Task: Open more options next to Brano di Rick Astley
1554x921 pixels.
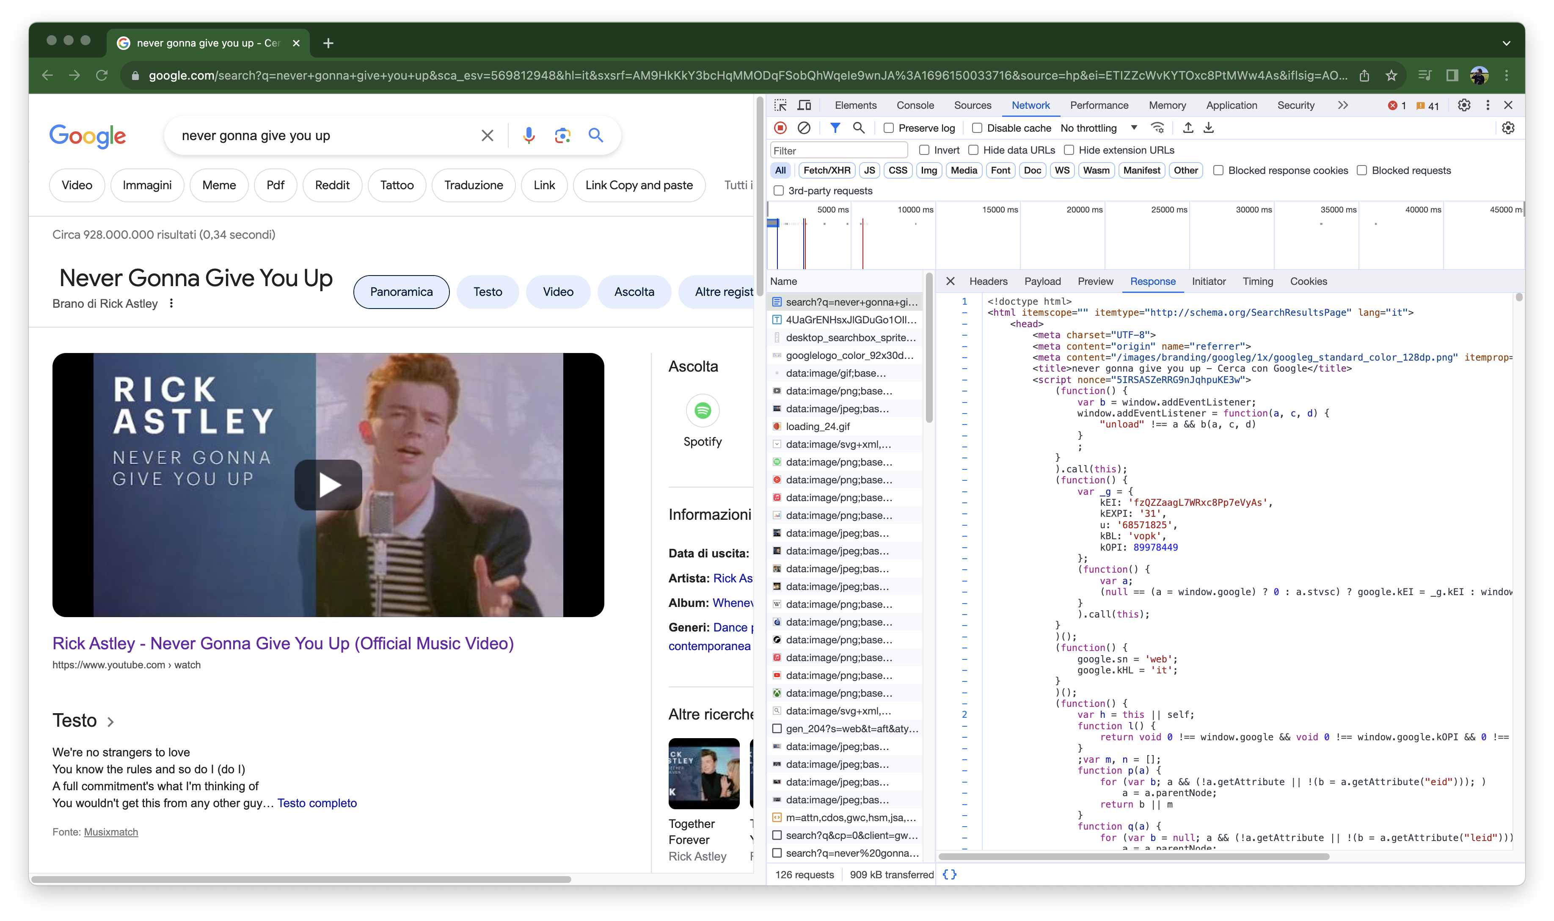Action: click(x=171, y=303)
